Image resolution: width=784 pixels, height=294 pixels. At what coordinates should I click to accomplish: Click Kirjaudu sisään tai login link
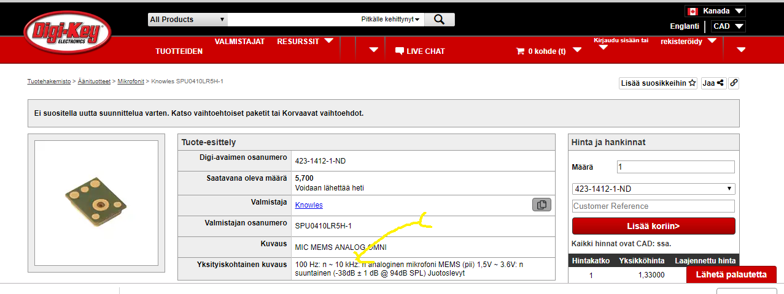click(621, 40)
